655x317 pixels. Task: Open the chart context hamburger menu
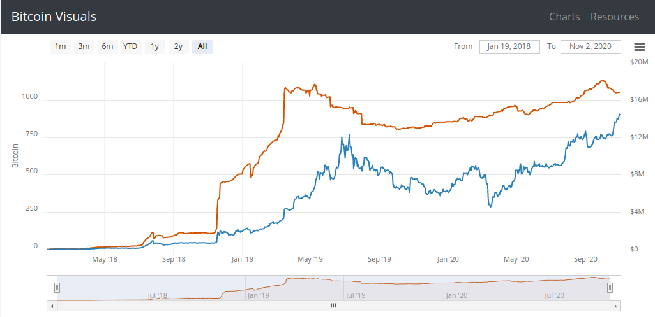[x=639, y=46]
